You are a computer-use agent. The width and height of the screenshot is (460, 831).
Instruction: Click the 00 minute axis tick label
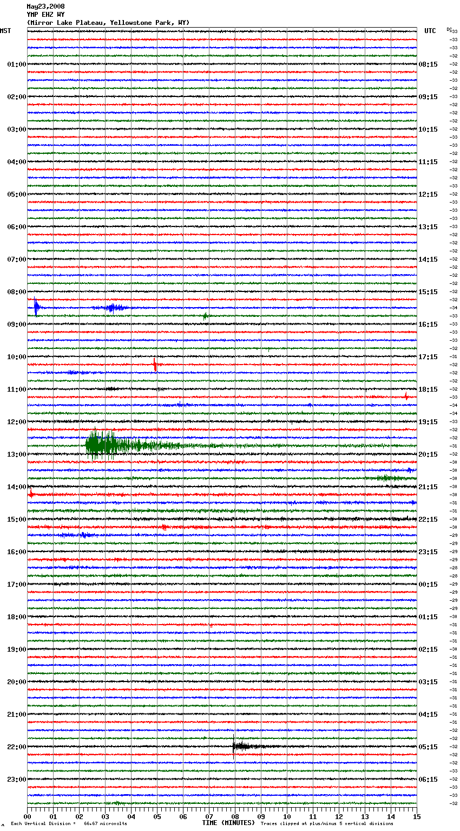coord(27,817)
